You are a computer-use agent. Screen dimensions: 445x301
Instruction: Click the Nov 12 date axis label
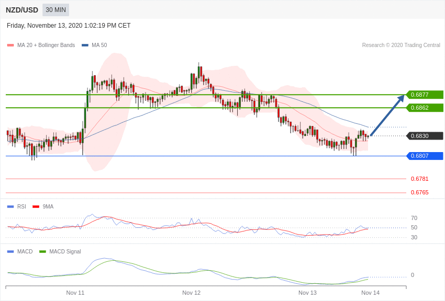(x=191, y=293)
